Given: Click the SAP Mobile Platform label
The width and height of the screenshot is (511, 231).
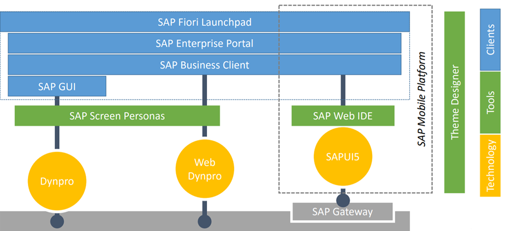Looking at the screenshot, I should click(x=422, y=100).
